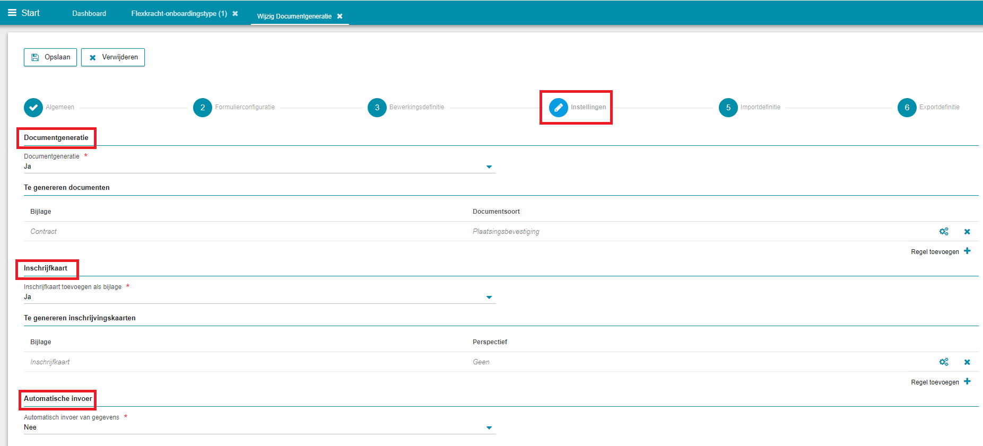Expand Inschrijfkaart toevoegen als bijlage dropdown
This screenshot has height=446, width=983.
tap(489, 298)
